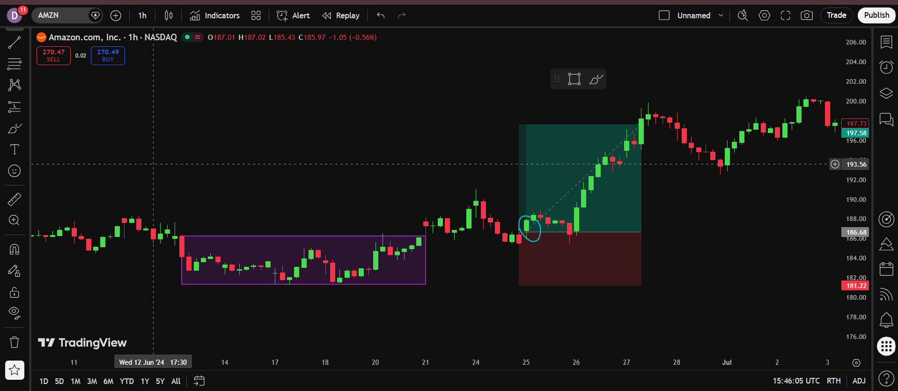The height and width of the screenshot is (391, 898).
Task: Publish the chart idea
Action: 876,15
